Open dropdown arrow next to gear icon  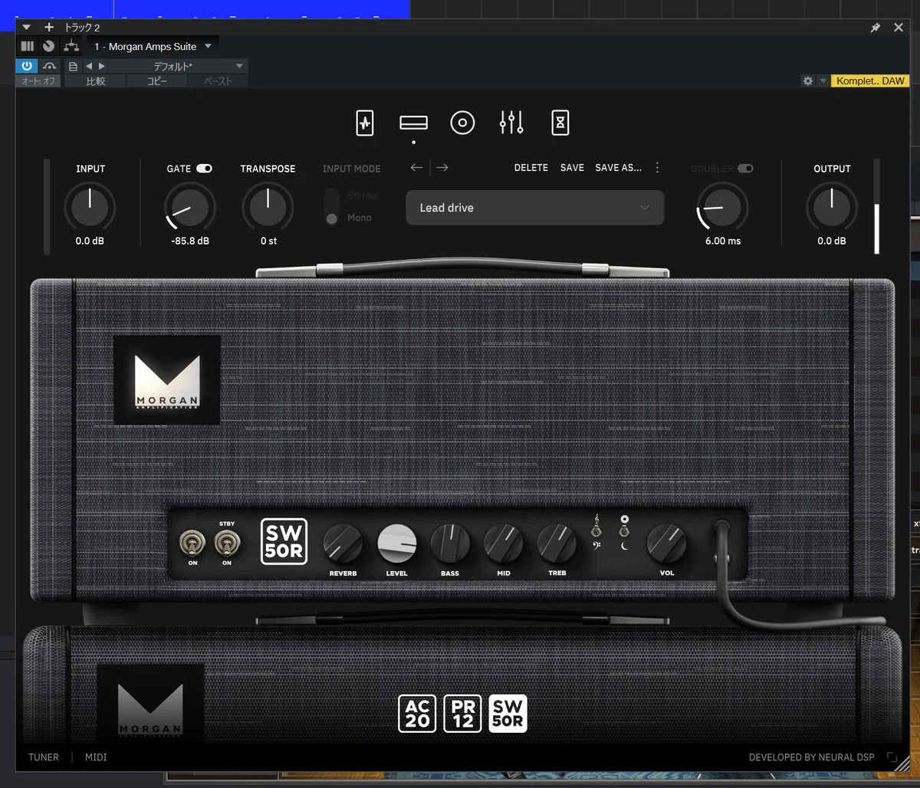click(823, 81)
